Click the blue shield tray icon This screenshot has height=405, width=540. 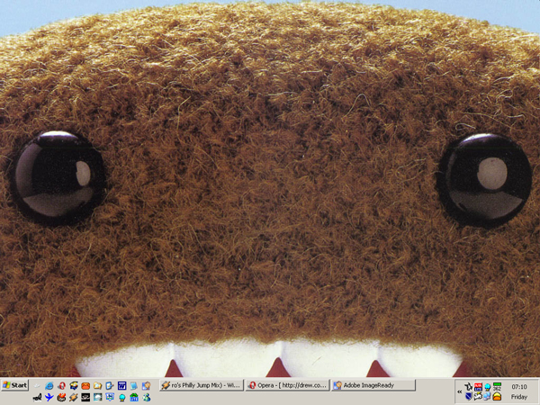(x=469, y=396)
